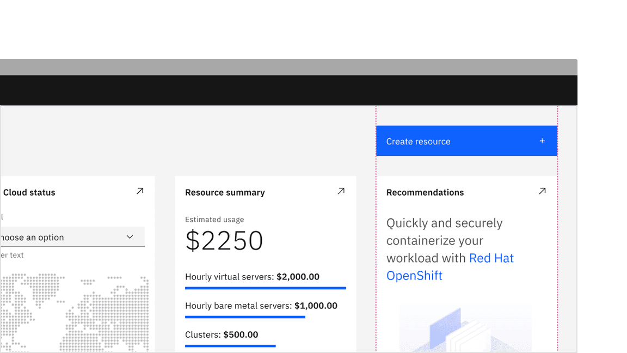Click the Recommendations container illustration

465,330
